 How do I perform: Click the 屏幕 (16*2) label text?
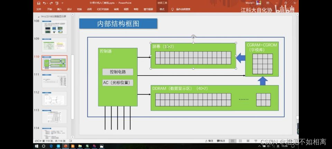point(163,47)
